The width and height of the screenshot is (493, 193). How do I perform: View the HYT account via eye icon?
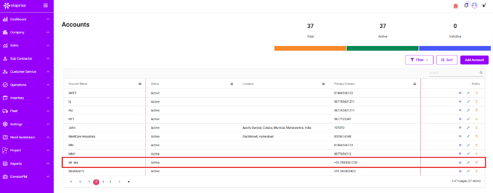[x=460, y=119]
